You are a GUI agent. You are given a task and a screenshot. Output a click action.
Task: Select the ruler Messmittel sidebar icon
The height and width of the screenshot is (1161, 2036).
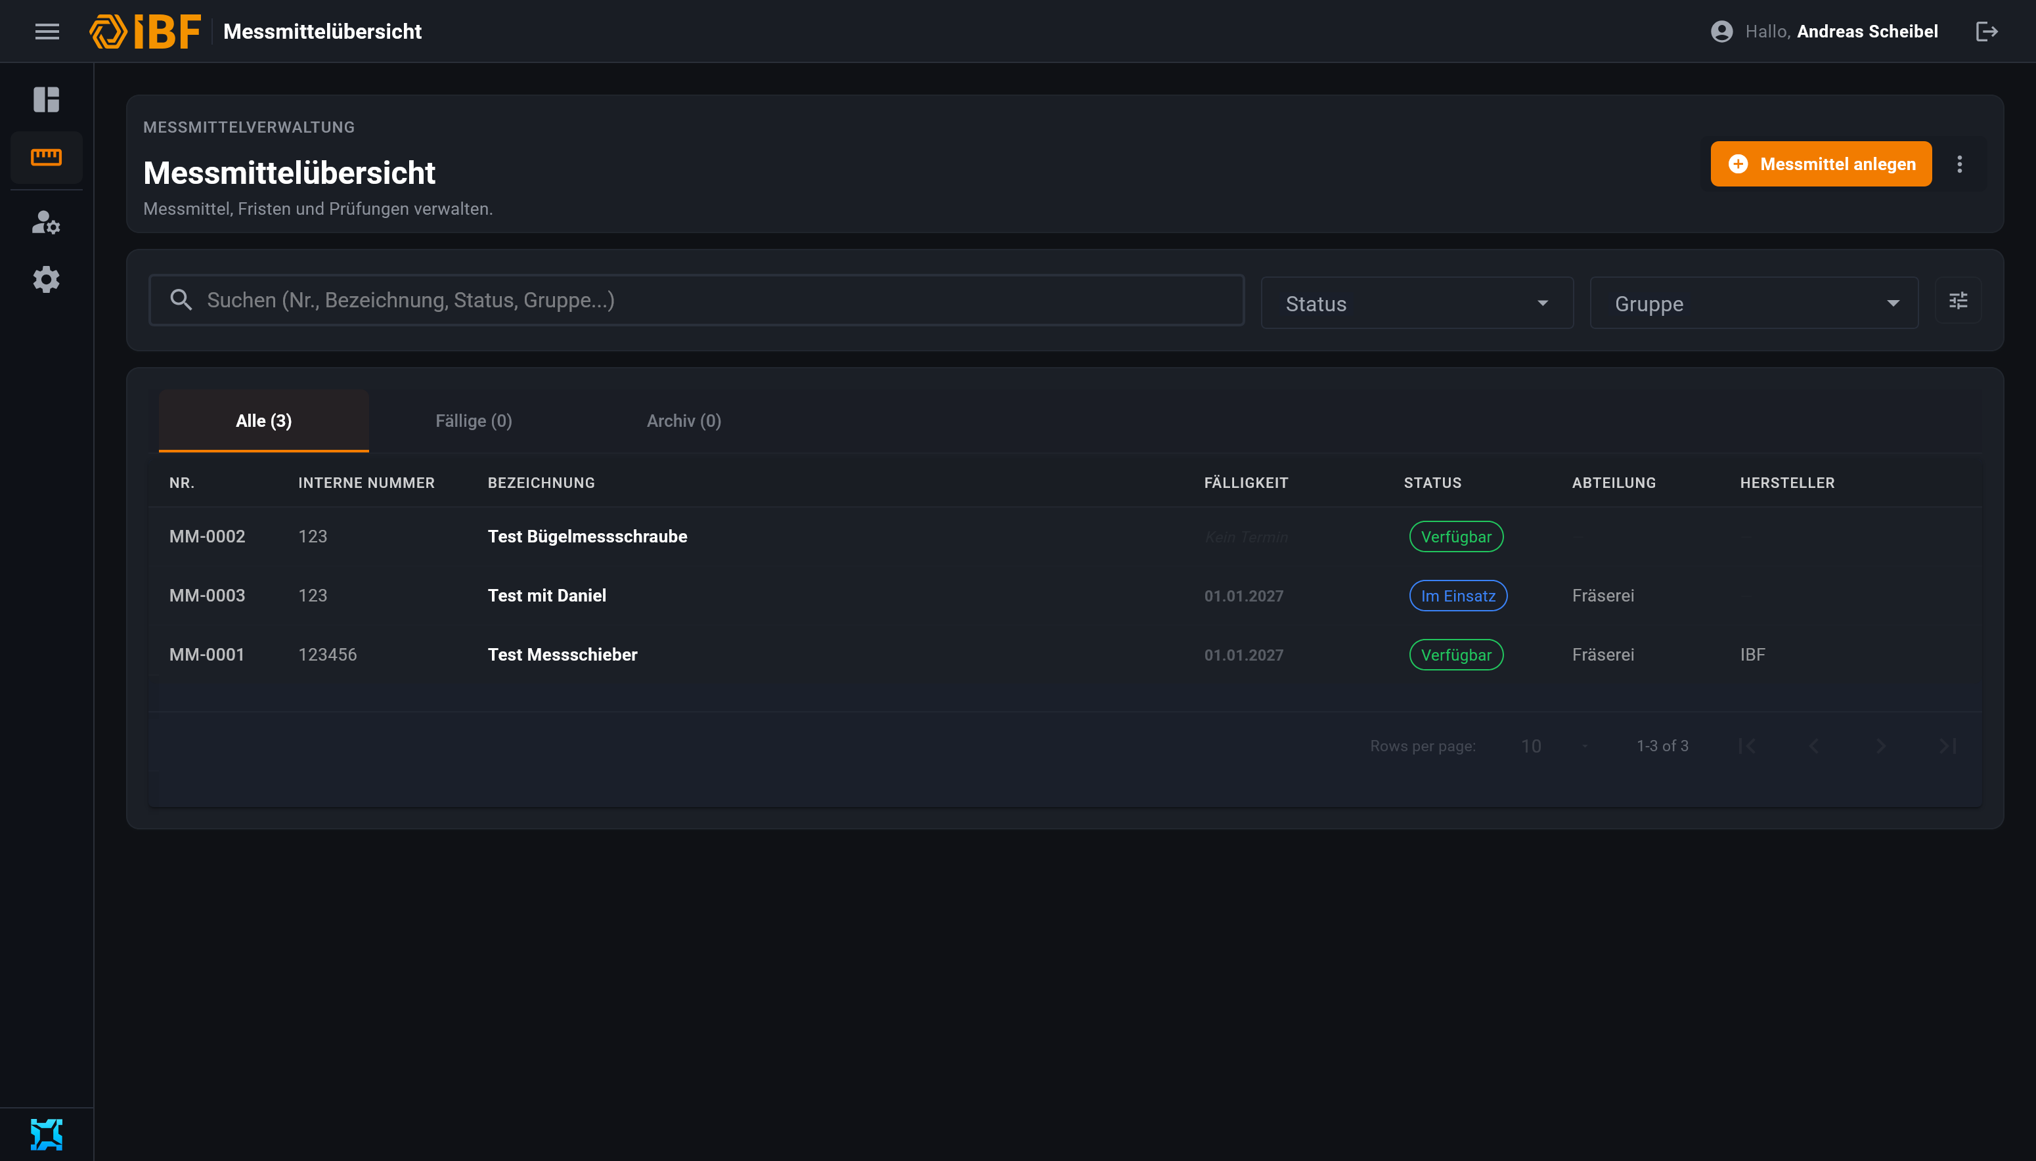46,157
